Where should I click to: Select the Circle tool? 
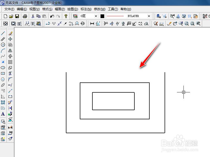point(3,45)
